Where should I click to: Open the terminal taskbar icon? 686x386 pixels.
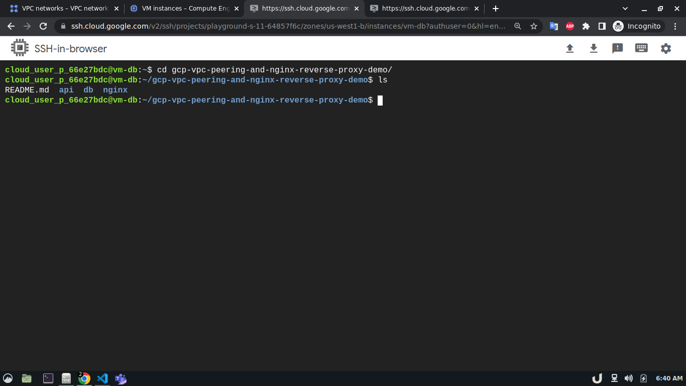tap(48, 378)
